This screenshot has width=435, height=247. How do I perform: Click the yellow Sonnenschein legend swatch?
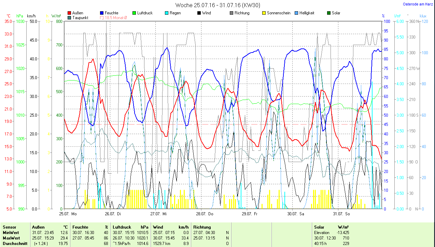click(x=264, y=13)
